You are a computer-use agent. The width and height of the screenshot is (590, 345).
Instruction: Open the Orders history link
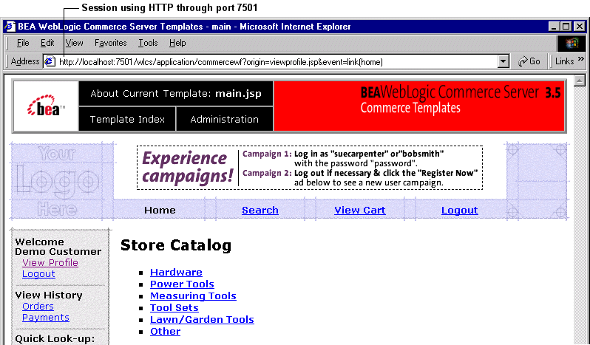click(38, 307)
